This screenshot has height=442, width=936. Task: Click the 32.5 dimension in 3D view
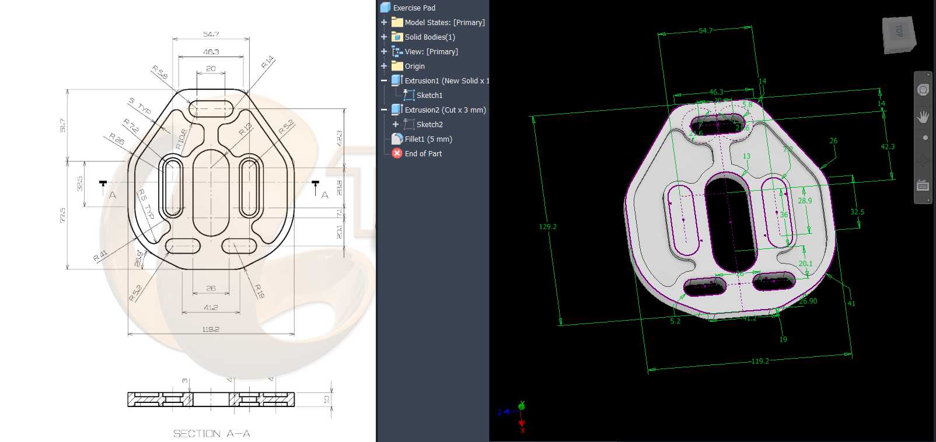point(857,212)
